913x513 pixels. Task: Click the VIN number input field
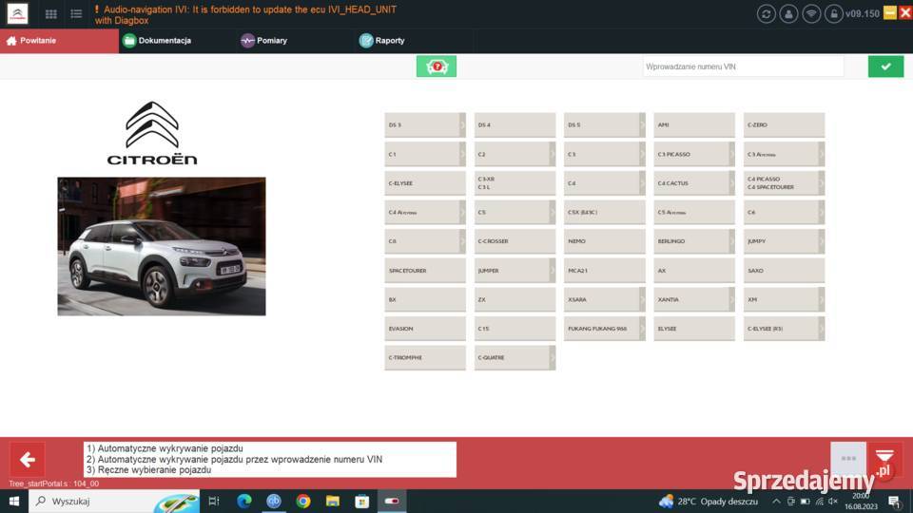coord(743,66)
